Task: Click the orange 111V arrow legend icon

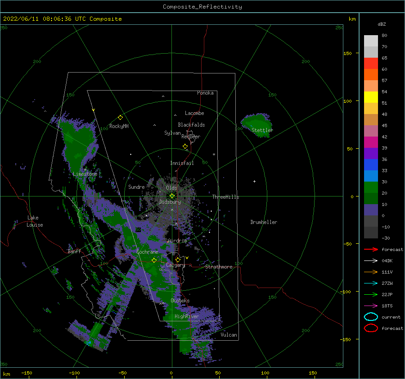Action: [x=371, y=272]
